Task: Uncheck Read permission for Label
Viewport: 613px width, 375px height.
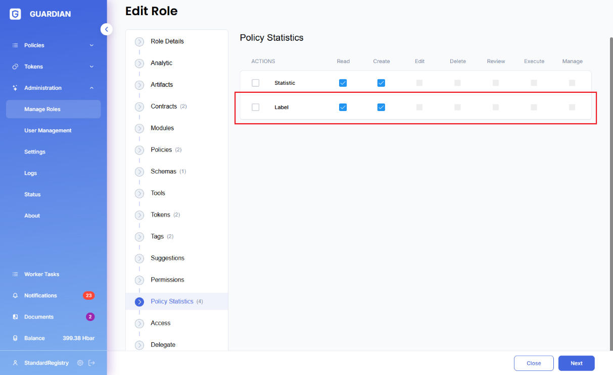Action: (343, 107)
